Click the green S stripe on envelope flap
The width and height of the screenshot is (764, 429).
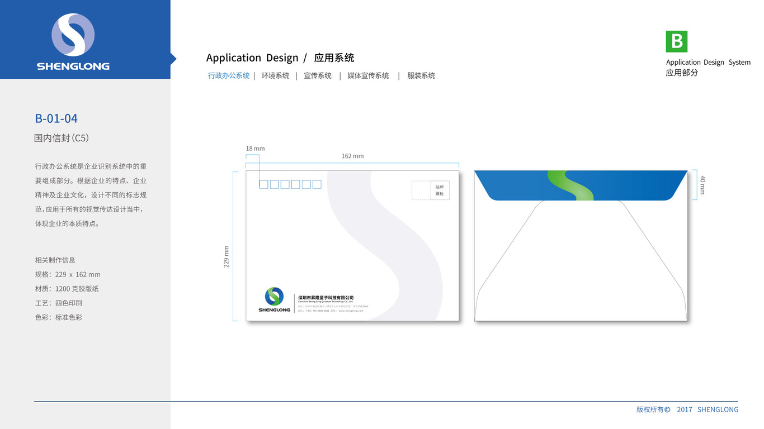point(570,185)
